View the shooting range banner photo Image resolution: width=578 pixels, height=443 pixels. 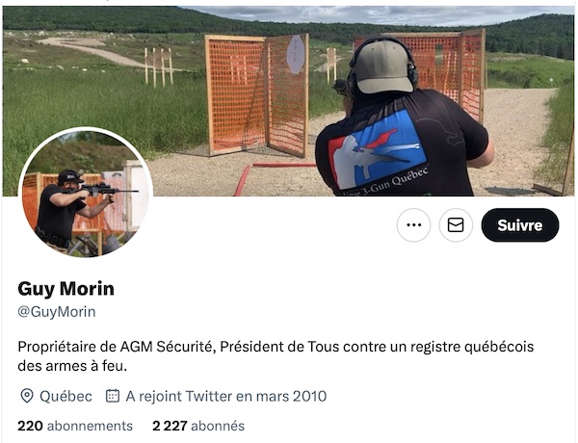[288, 101]
